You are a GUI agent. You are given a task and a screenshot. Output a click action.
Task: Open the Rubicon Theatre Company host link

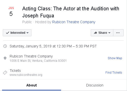[74, 22]
